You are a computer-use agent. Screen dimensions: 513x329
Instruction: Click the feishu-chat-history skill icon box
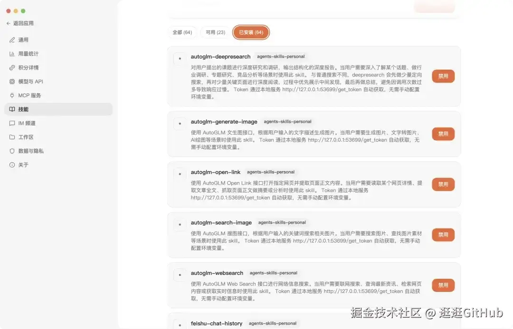pos(180,324)
